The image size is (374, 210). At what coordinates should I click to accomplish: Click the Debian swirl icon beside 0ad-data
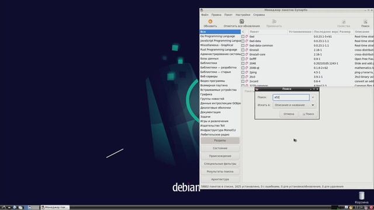pyautogui.click(x=247, y=41)
